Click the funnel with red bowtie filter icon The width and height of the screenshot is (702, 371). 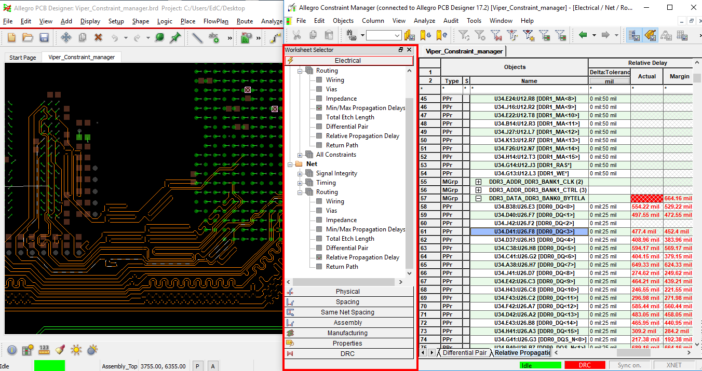pyautogui.click(x=496, y=35)
